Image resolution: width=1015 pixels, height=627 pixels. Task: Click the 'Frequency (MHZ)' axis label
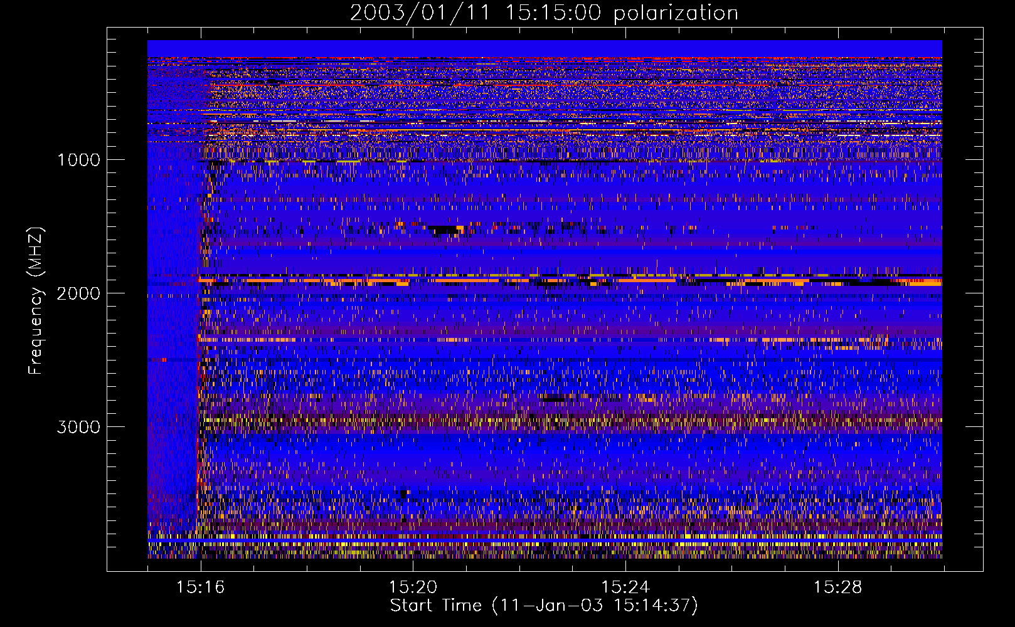click(x=36, y=301)
